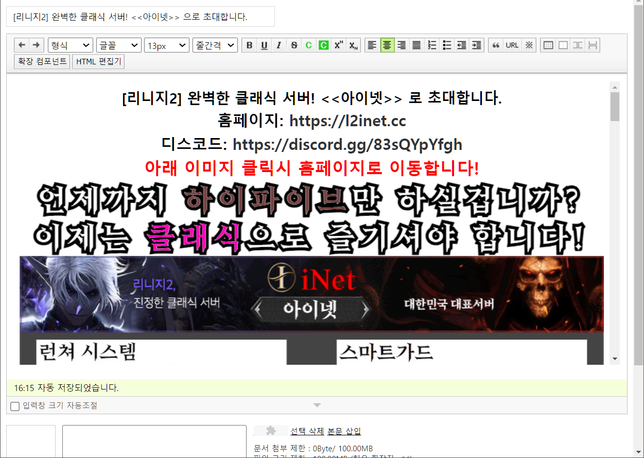Click the editor resize handle grip
Image resolution: width=644 pixels, height=458 pixels.
(x=317, y=405)
